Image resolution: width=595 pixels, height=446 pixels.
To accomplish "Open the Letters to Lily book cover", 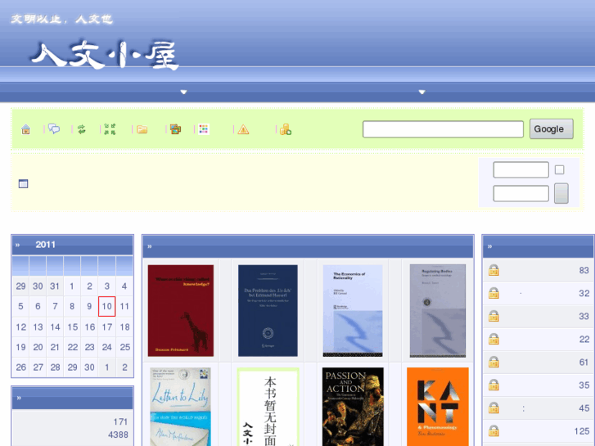I will tap(181, 407).
